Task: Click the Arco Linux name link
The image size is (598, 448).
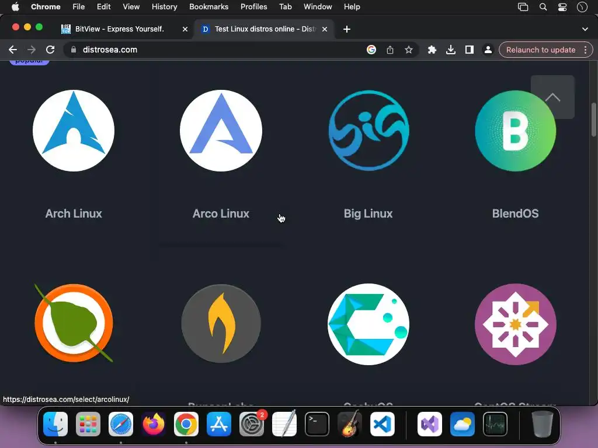Action: pos(221,213)
